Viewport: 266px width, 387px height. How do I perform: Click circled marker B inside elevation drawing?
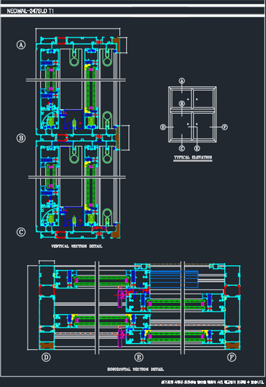182,103
